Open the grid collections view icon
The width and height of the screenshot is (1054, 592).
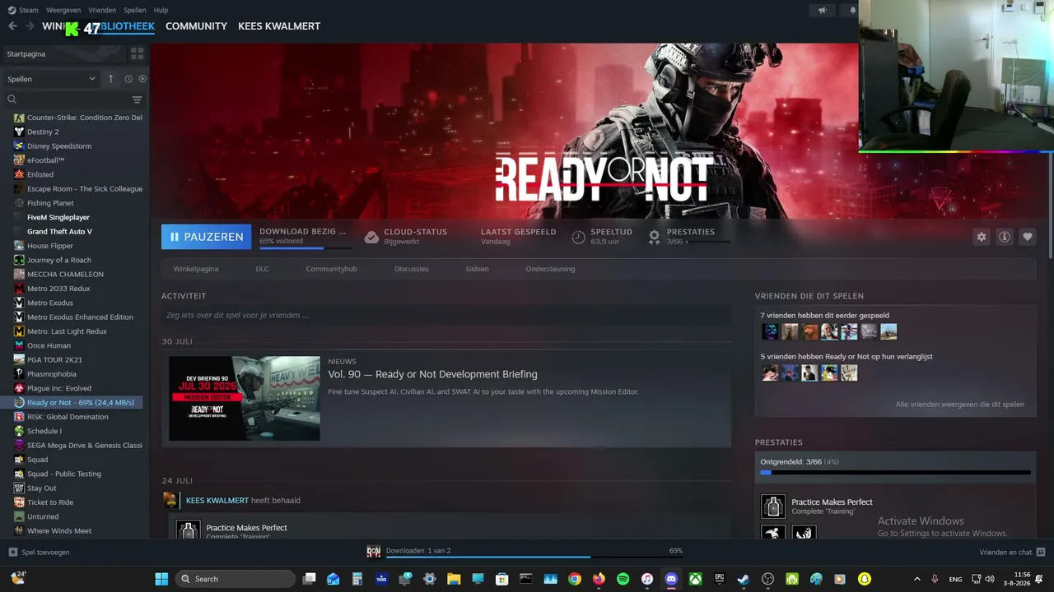coord(137,53)
